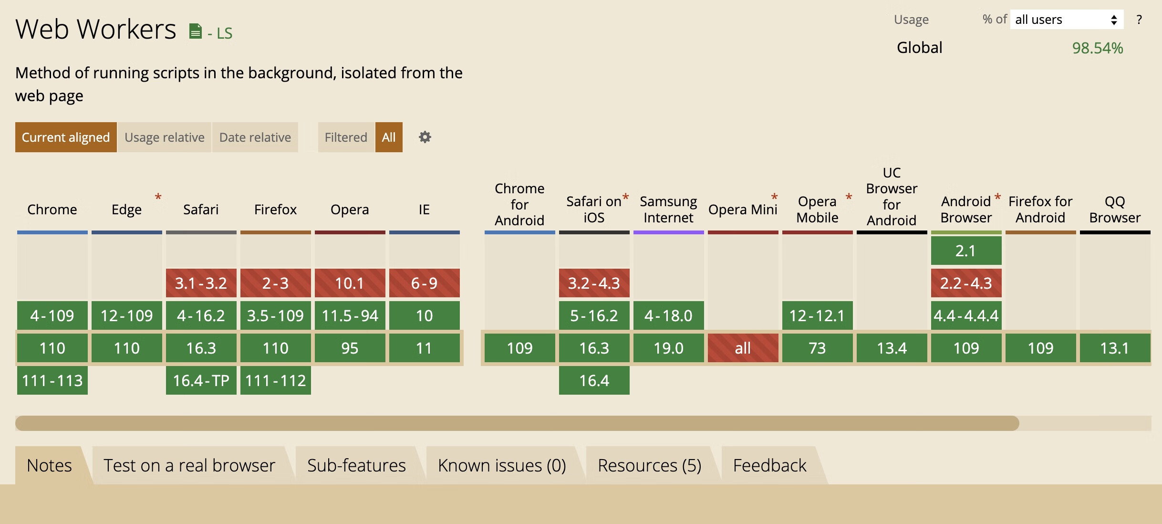Click the asterisk next to Android Browser
Screen dimensions: 1162x524
click(x=997, y=197)
